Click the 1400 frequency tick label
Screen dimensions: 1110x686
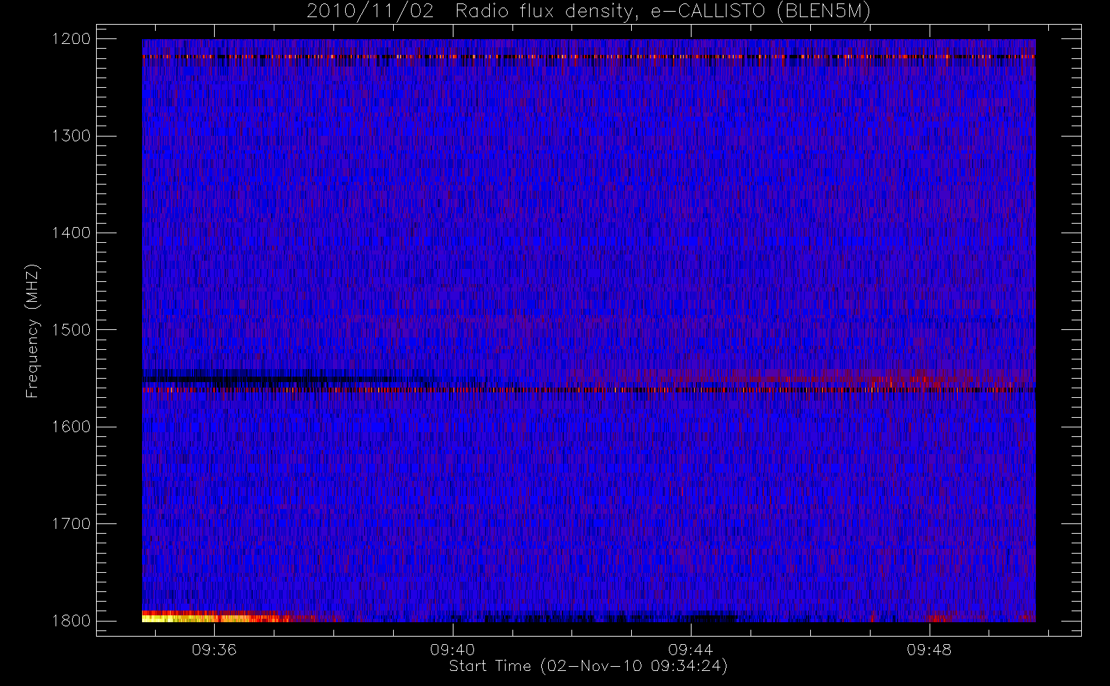tap(71, 233)
